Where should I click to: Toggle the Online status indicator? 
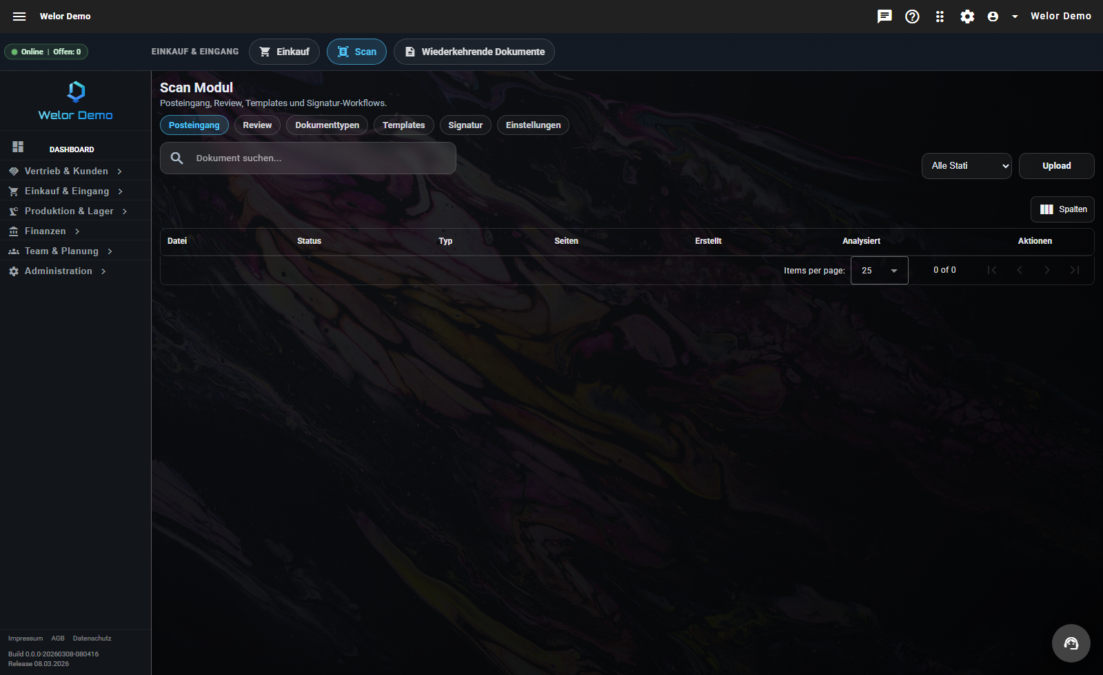(45, 52)
